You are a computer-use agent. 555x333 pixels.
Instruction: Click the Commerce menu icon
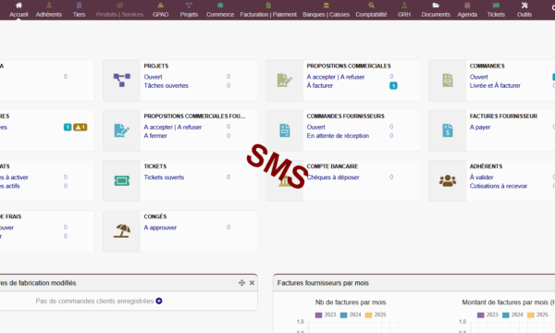point(220,6)
